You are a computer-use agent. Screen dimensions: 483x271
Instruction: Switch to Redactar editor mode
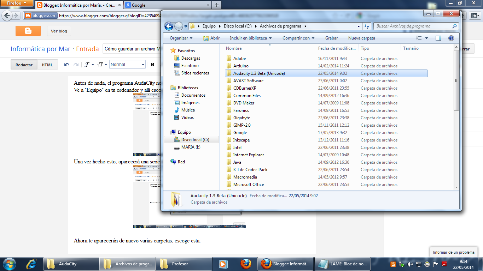tap(24, 65)
